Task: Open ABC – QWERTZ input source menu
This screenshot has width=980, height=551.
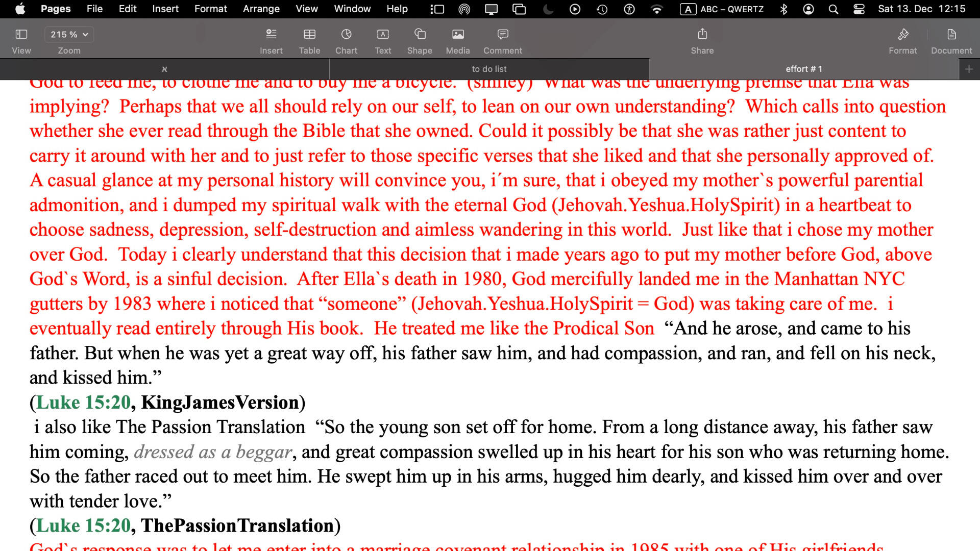Action: tap(722, 9)
